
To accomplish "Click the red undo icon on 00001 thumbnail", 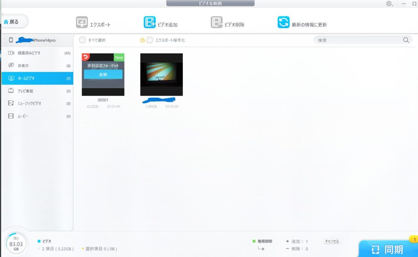I will (x=86, y=57).
